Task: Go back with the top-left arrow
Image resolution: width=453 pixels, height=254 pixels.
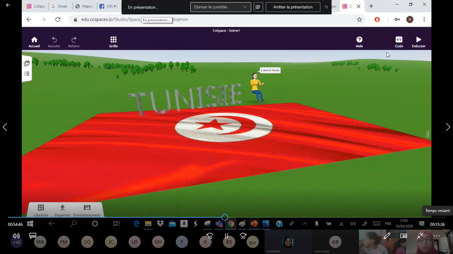Action: [8, 5]
